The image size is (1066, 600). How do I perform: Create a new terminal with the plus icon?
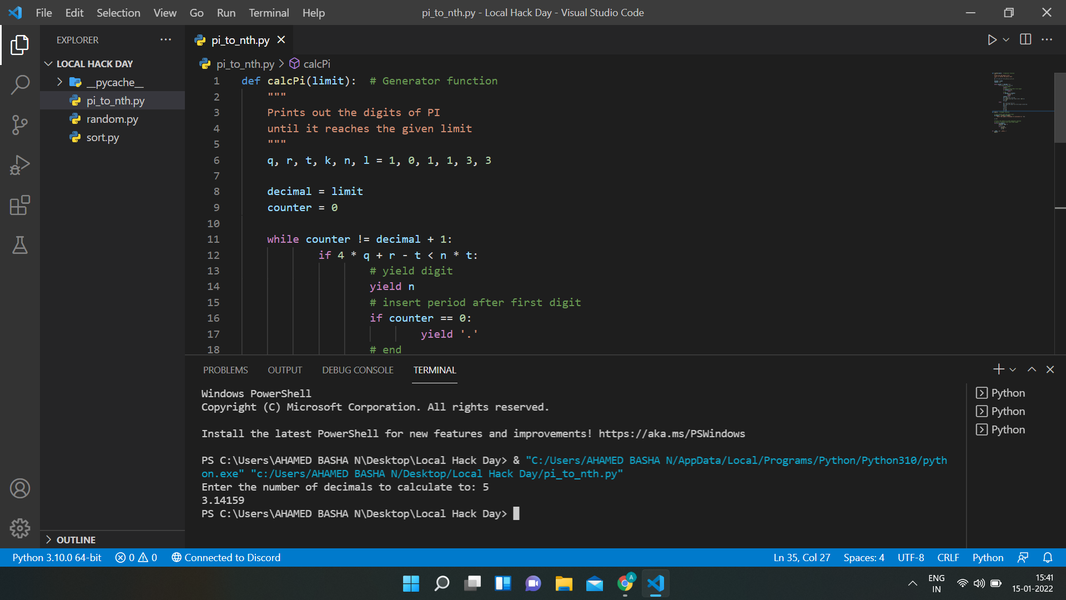999,369
